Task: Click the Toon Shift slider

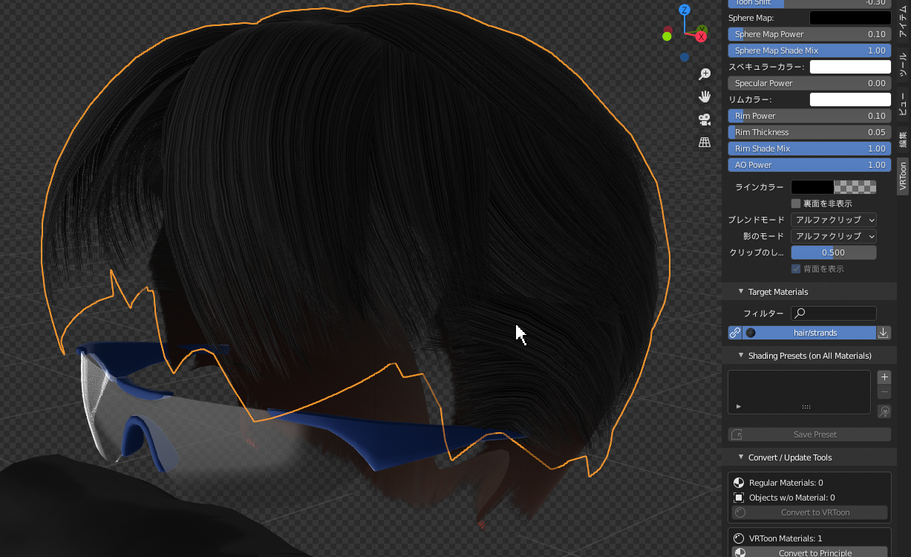Action: (809, 4)
